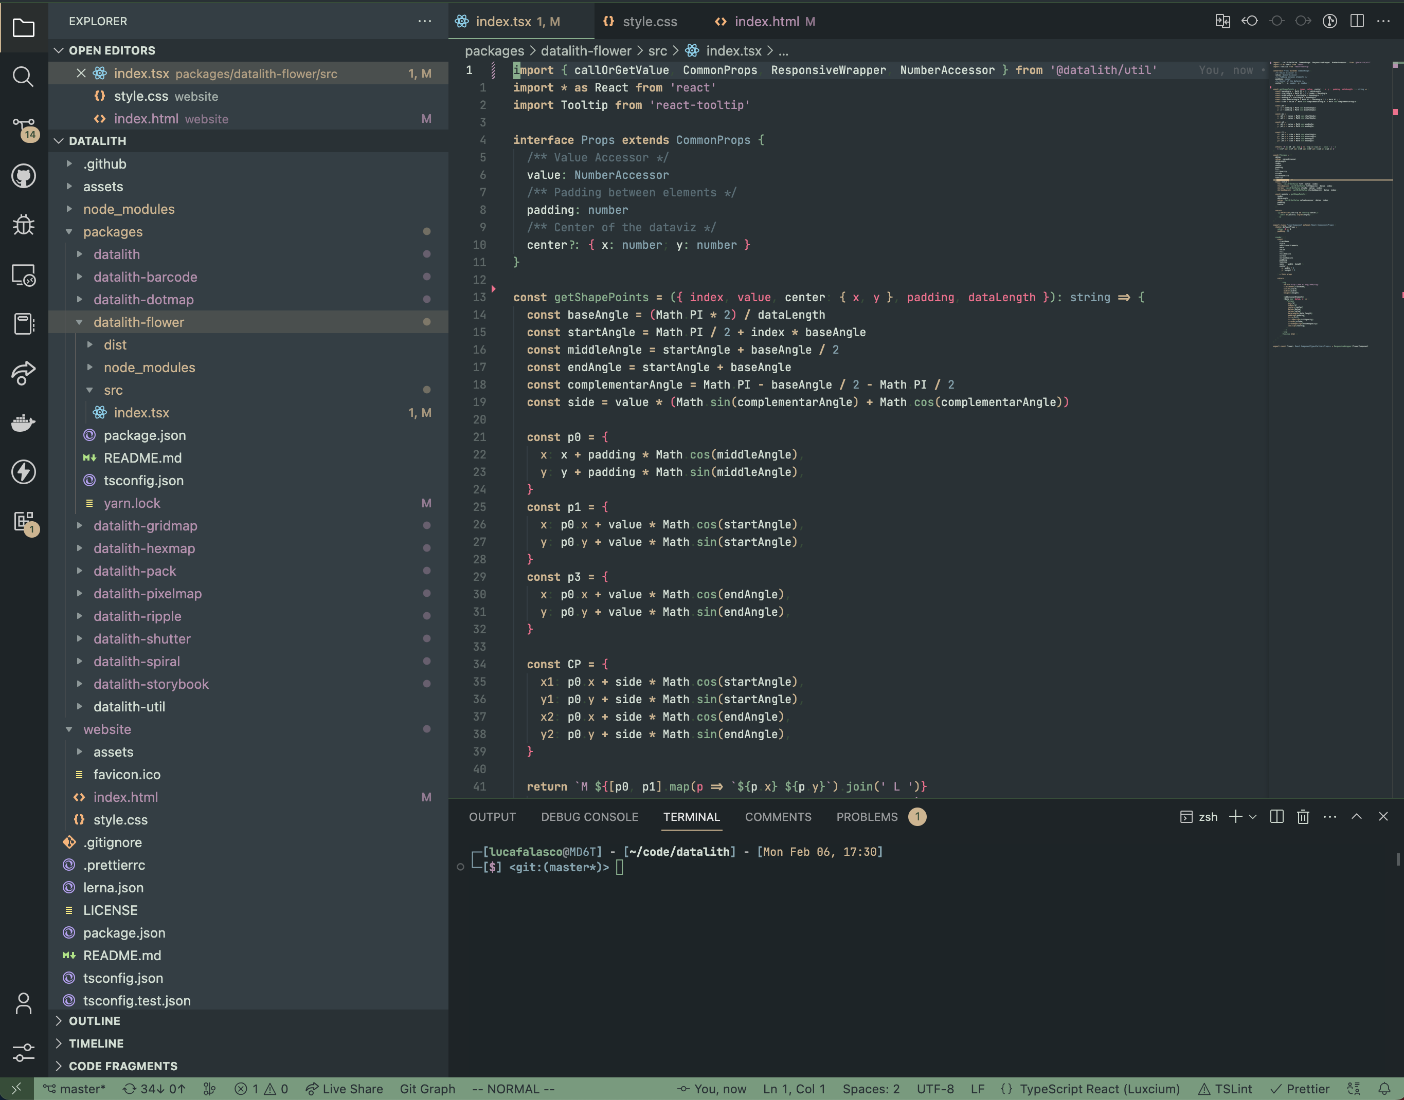Screen dimensions: 1404x1100
Task: Collapse the OPEN EDITORS section
Action: click(112, 50)
